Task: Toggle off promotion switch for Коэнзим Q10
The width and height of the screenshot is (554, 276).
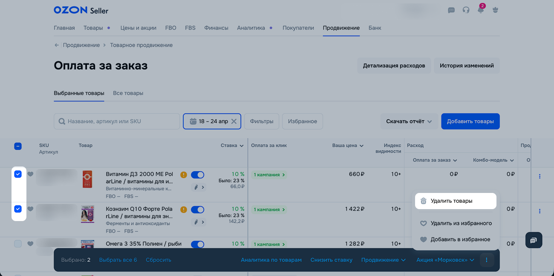Action: click(197, 210)
